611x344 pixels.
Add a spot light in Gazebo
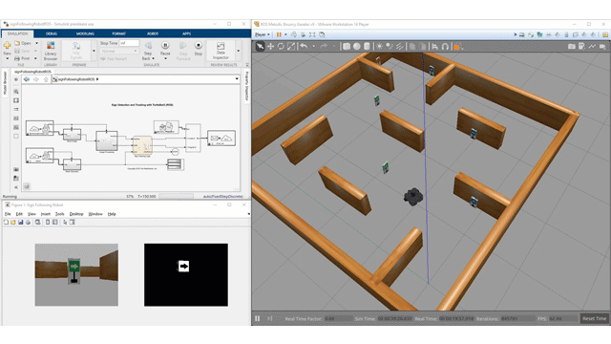(x=390, y=47)
